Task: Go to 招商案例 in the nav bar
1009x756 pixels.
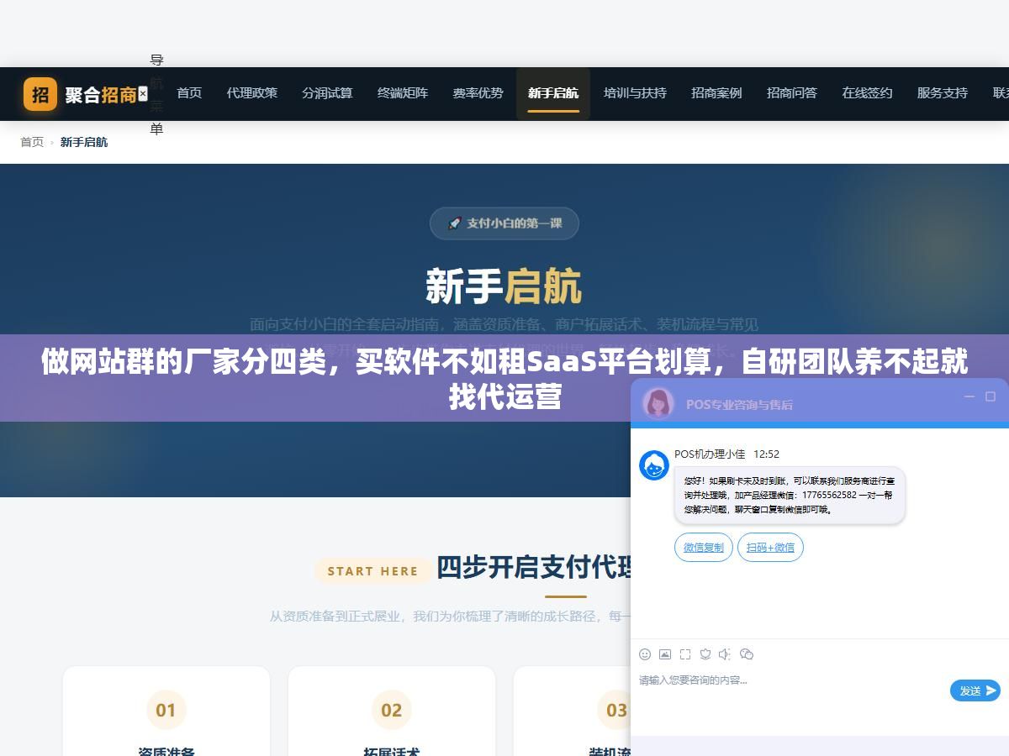Action: (716, 93)
